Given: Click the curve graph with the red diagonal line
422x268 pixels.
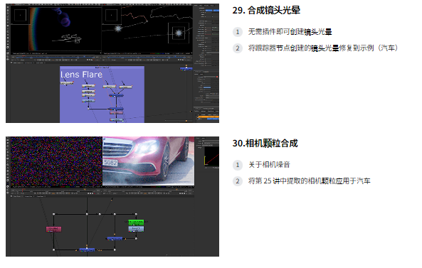Looking at the screenshot, I should pyautogui.click(x=211, y=156).
